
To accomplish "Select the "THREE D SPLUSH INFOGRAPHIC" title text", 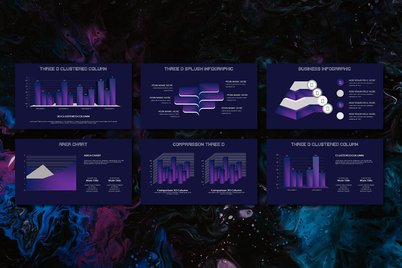I will [x=199, y=69].
